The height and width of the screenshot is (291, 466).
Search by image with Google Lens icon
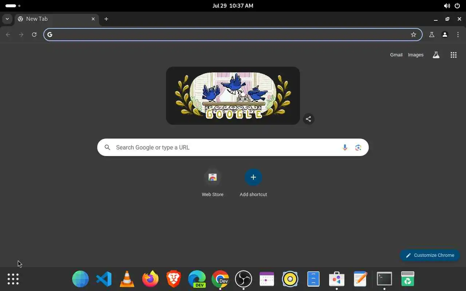[358, 147]
